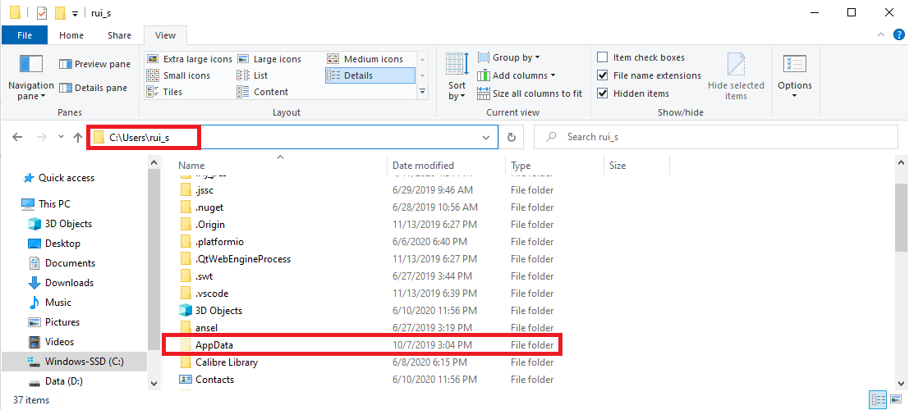Open the File menu tab
The height and width of the screenshot is (410, 909).
click(x=25, y=35)
